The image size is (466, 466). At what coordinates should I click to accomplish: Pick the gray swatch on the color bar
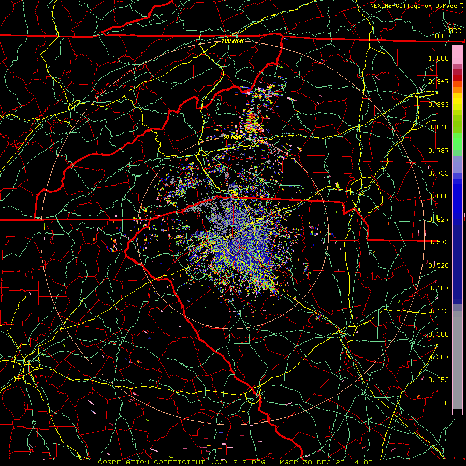click(457, 360)
